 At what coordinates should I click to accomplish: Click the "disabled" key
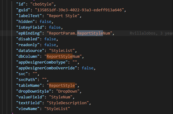click(28, 39)
